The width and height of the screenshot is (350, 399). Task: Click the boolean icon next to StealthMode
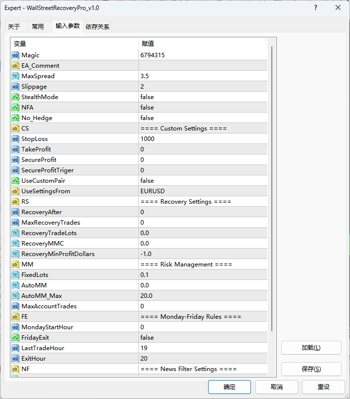tap(15, 97)
